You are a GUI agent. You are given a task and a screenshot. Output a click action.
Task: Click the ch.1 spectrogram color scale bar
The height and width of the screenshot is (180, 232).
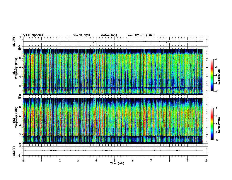212,75
